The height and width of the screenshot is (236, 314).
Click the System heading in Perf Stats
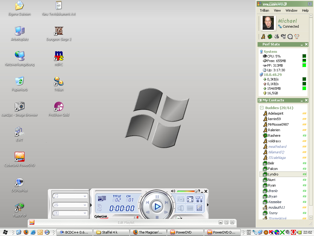270,52
